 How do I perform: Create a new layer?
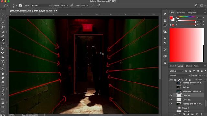(x=197, y=115)
